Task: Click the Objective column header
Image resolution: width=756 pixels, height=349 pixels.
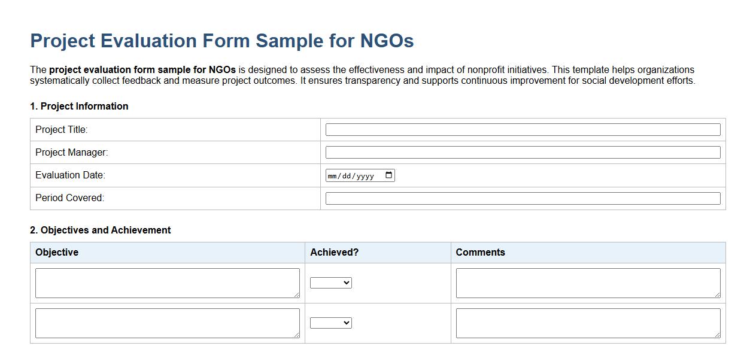Action: 57,252
